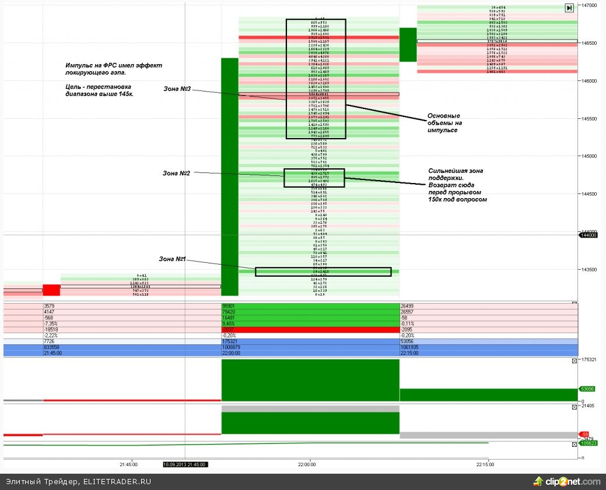Click the red -58 delta value tag

pyautogui.click(x=584, y=435)
